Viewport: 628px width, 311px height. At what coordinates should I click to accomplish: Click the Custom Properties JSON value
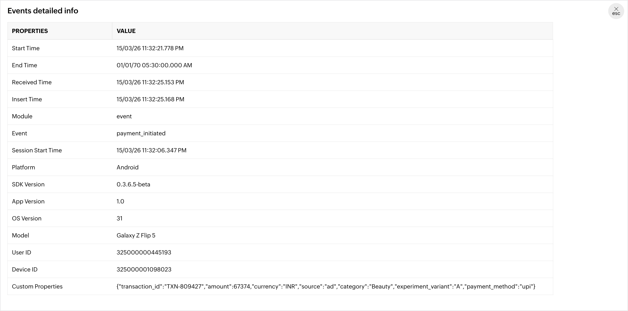[x=326, y=286]
